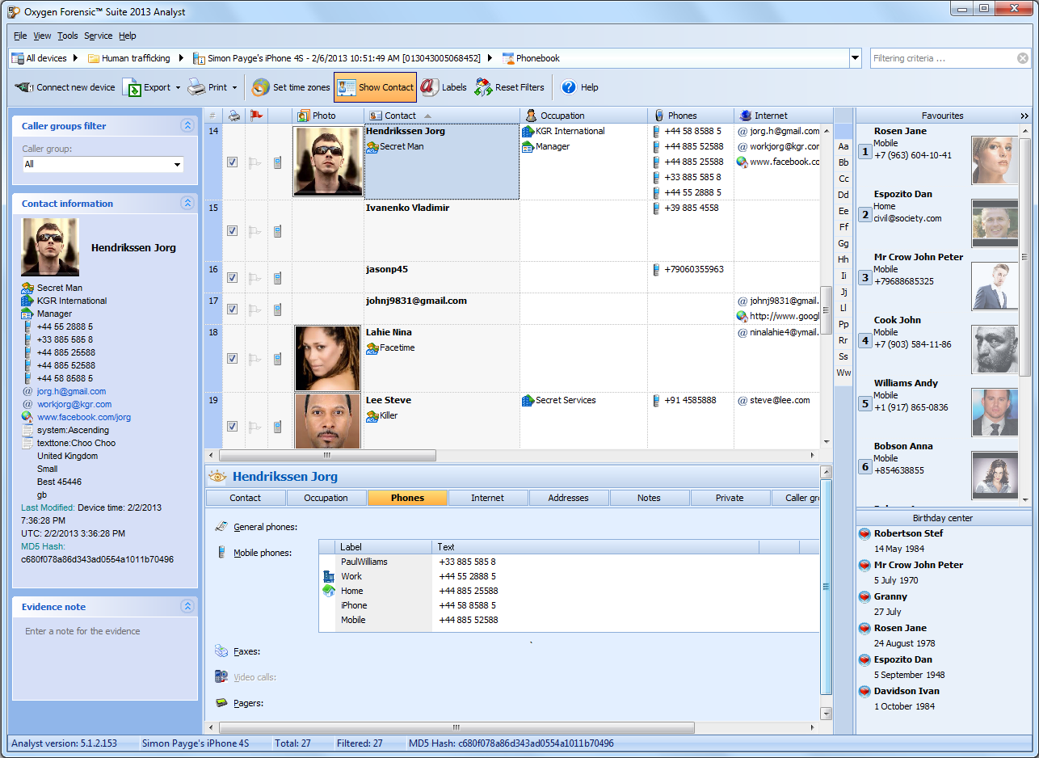This screenshot has width=1039, height=758.
Task: Open the Tools menu
Action: [68, 36]
